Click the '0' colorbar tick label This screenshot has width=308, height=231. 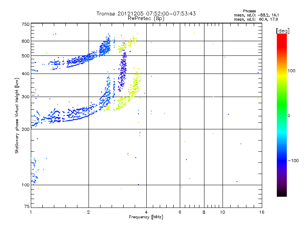click(x=289, y=116)
